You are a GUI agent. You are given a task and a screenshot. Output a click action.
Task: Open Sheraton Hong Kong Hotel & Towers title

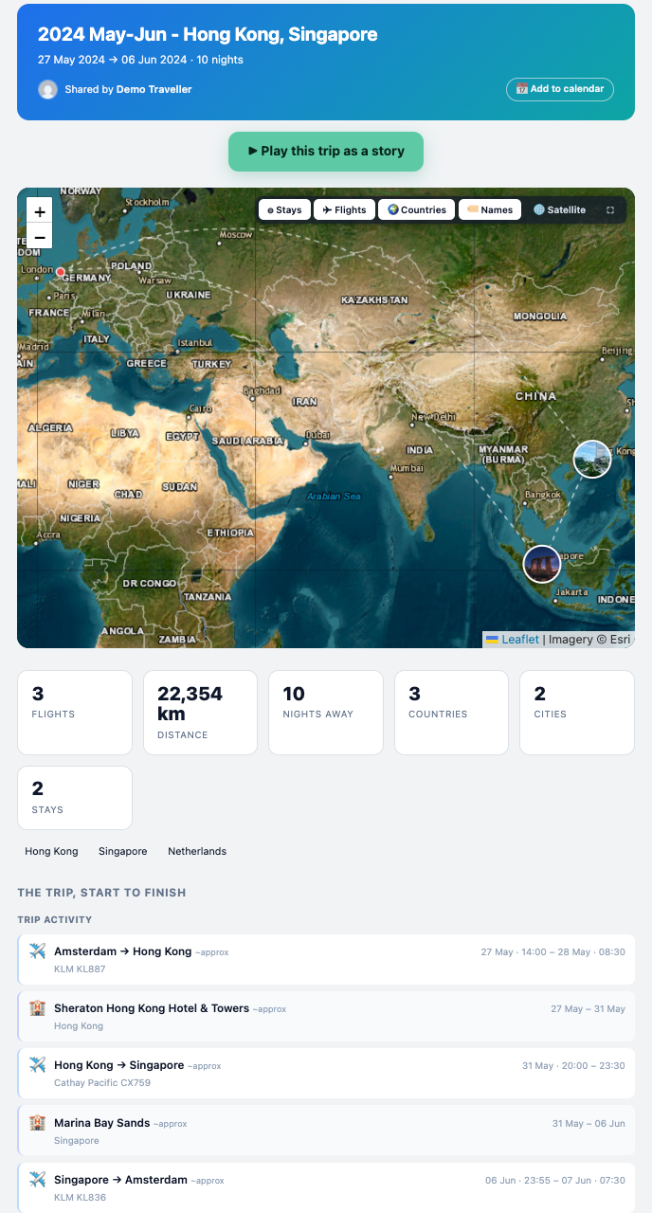[152, 1008]
